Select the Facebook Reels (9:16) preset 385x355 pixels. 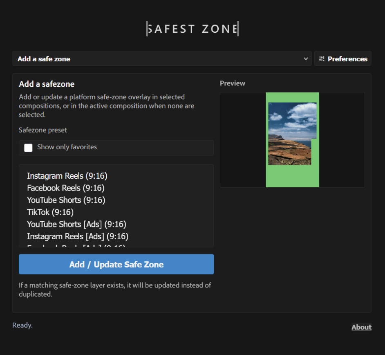click(x=65, y=188)
